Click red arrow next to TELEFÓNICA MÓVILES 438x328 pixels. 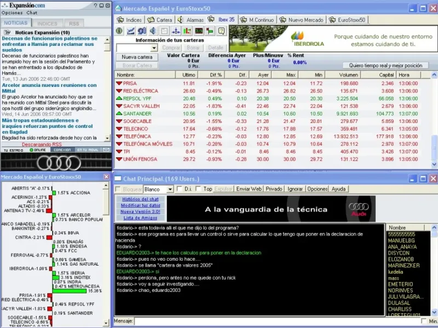[x=119, y=144]
